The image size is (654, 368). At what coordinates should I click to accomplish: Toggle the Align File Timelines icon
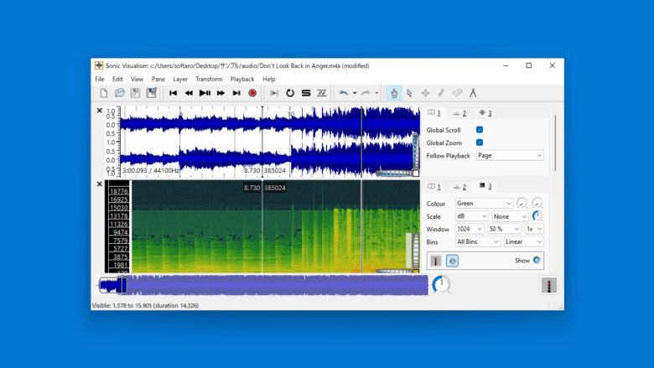pyautogui.click(x=322, y=93)
